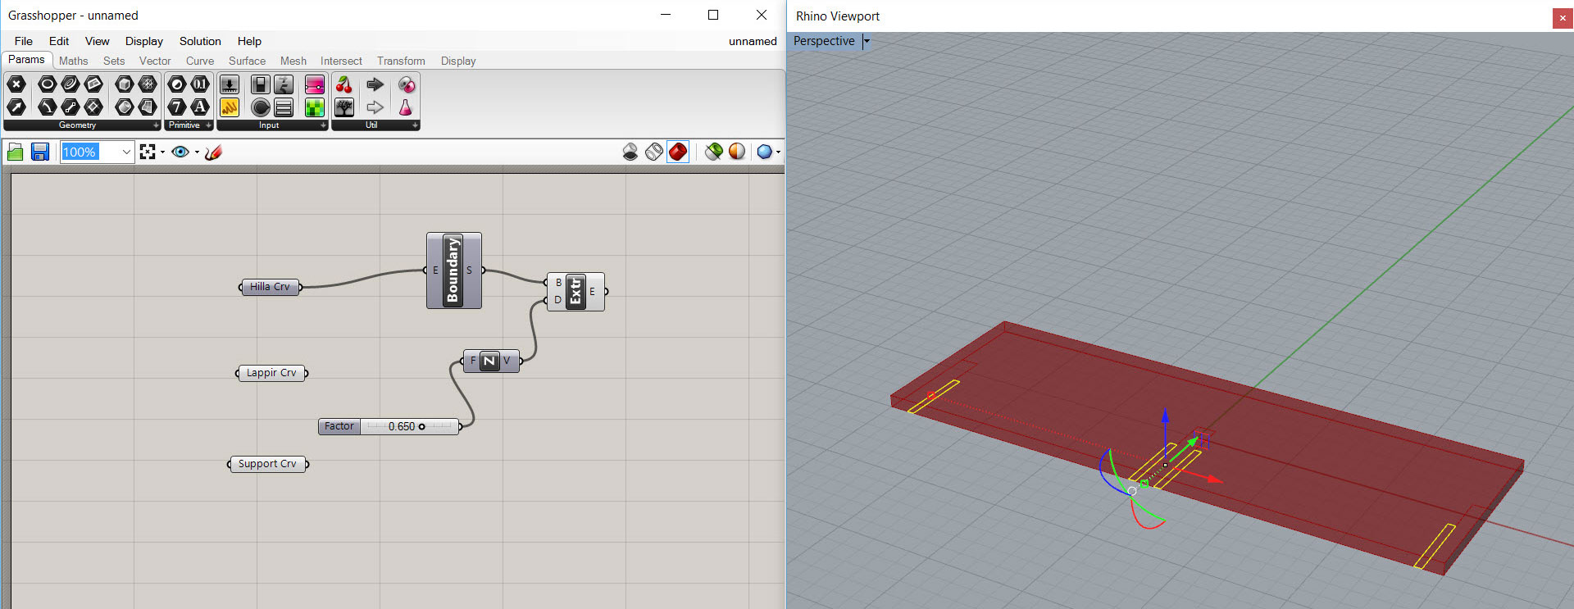Add a Text A primitive parameter
The image size is (1574, 609).
tap(200, 107)
